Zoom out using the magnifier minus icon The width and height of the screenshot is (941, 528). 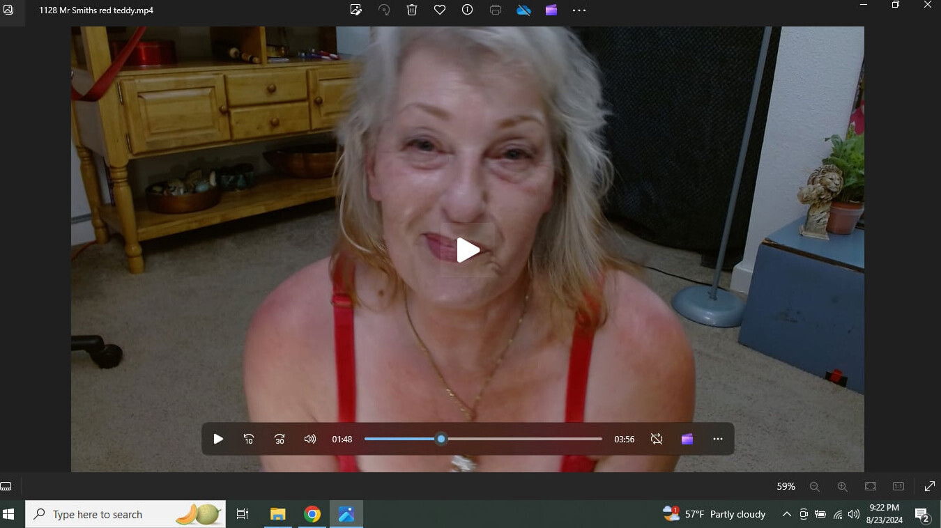(x=814, y=486)
